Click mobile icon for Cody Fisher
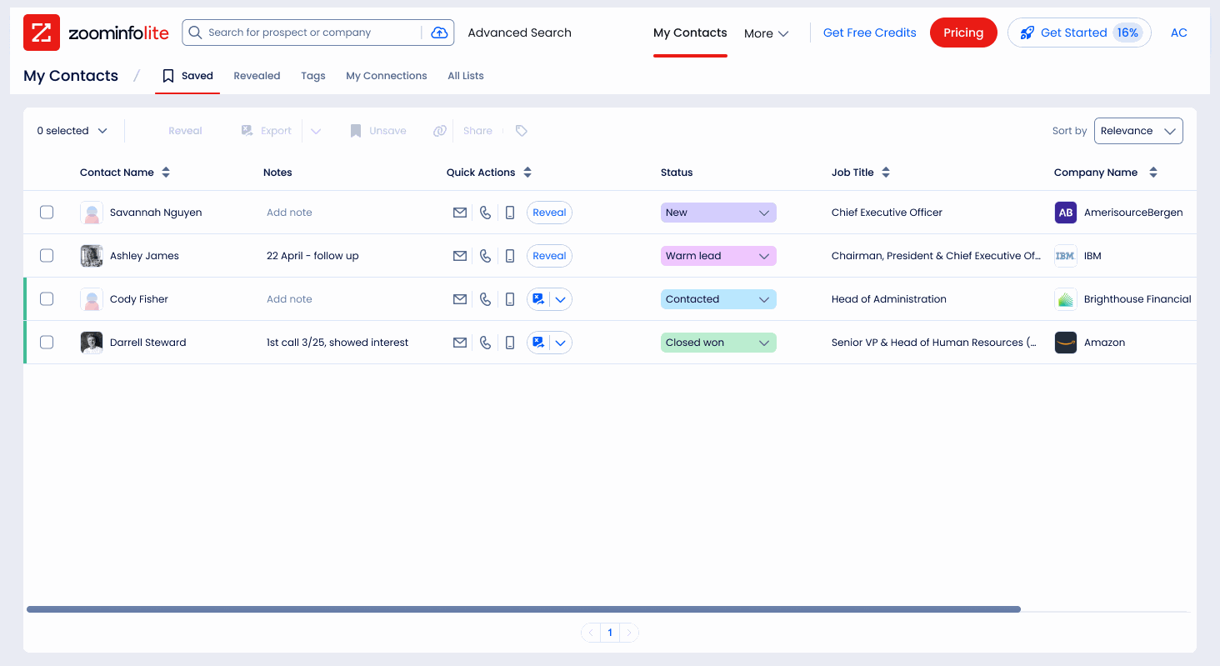 (x=510, y=299)
